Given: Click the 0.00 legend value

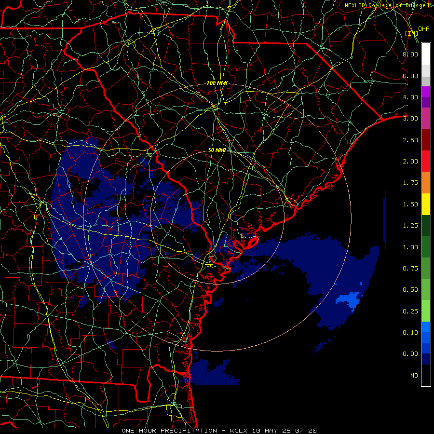Looking at the screenshot, I should click(410, 354).
